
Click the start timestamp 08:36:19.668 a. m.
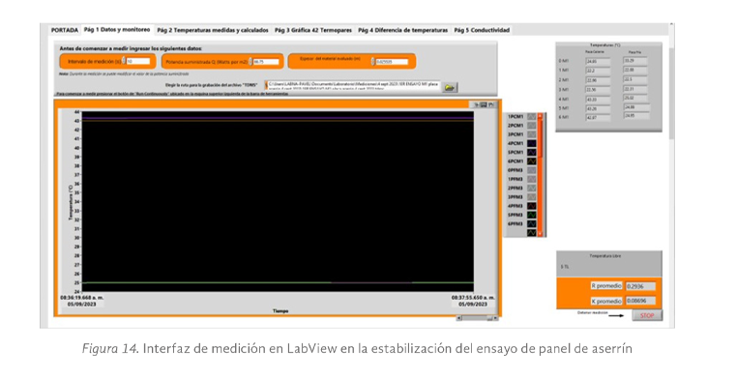click(81, 298)
